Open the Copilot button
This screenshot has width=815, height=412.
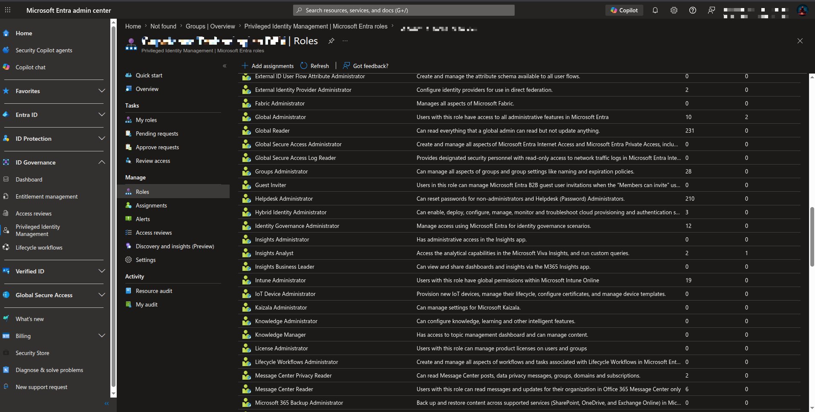click(x=624, y=10)
